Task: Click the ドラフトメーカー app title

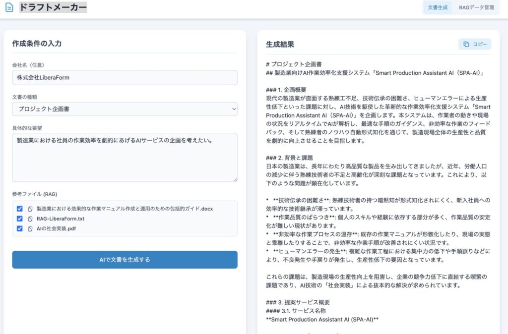Action: pyautogui.click(x=53, y=7)
